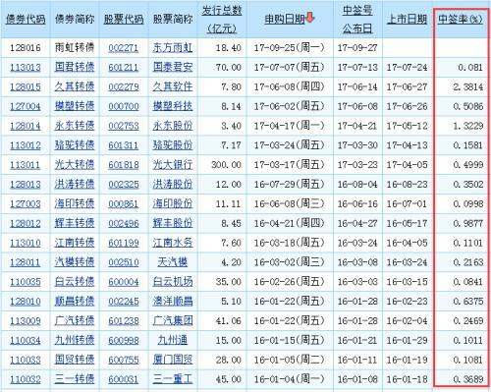Click the 中签号公布日 column header
The image size is (491, 392).
357,20
